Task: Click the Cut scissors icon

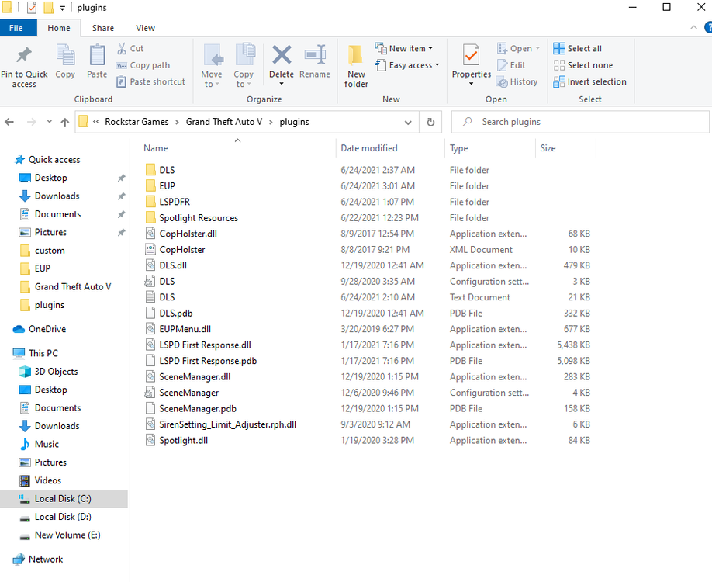Action: click(122, 48)
